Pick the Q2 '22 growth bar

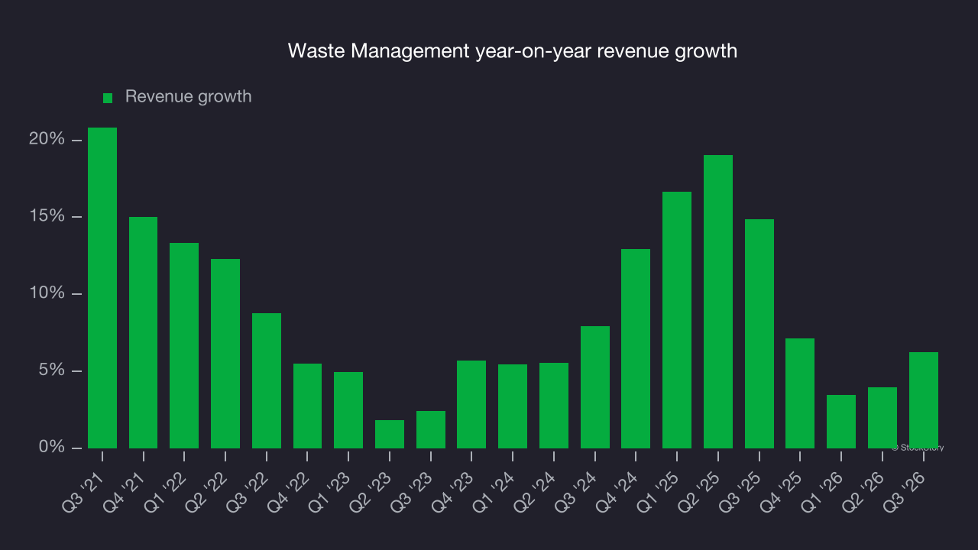(225, 354)
